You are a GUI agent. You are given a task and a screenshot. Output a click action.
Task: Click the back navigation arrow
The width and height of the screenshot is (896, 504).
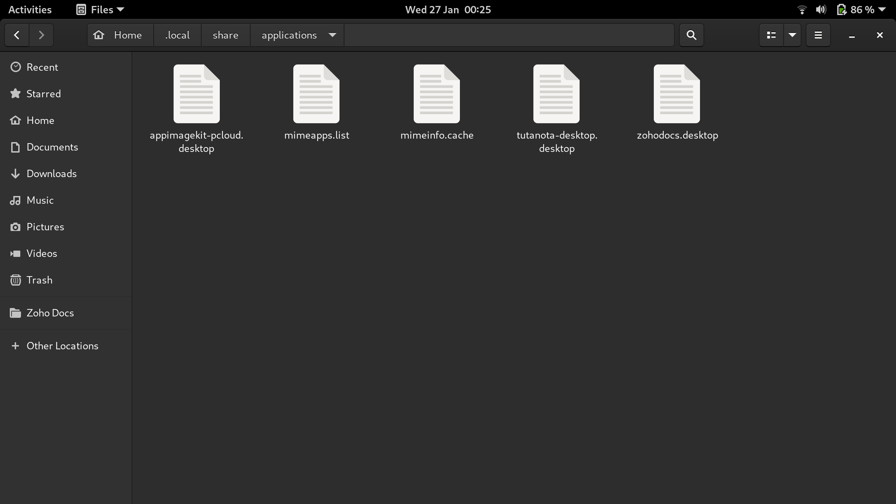click(x=16, y=35)
